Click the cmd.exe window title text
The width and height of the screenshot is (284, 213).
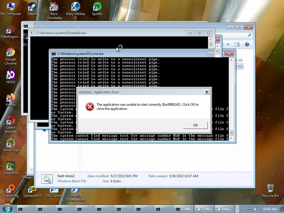coord(80,54)
